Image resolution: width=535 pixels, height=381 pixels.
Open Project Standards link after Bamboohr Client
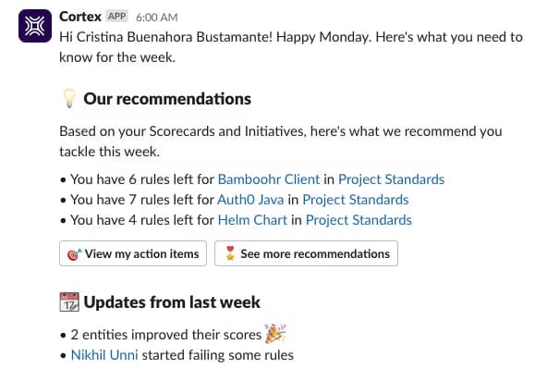(392, 179)
